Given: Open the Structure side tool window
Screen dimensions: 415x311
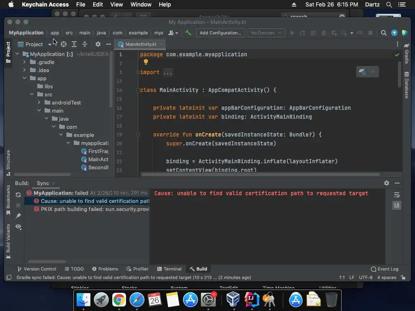Looking at the screenshot, I should 8,163.
